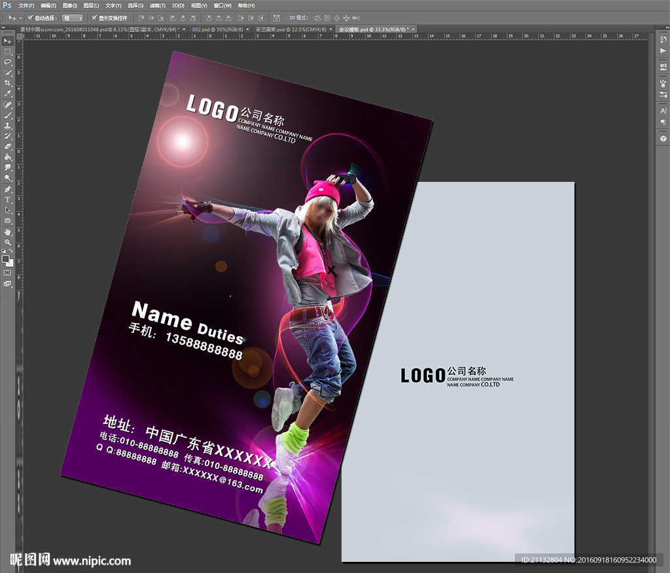This screenshot has height=573, width=670.
Task: Open the History panel
Action: 663,40
